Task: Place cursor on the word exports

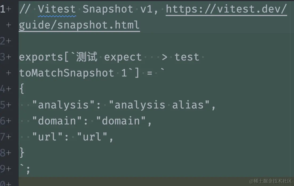Action: [x=41, y=57]
